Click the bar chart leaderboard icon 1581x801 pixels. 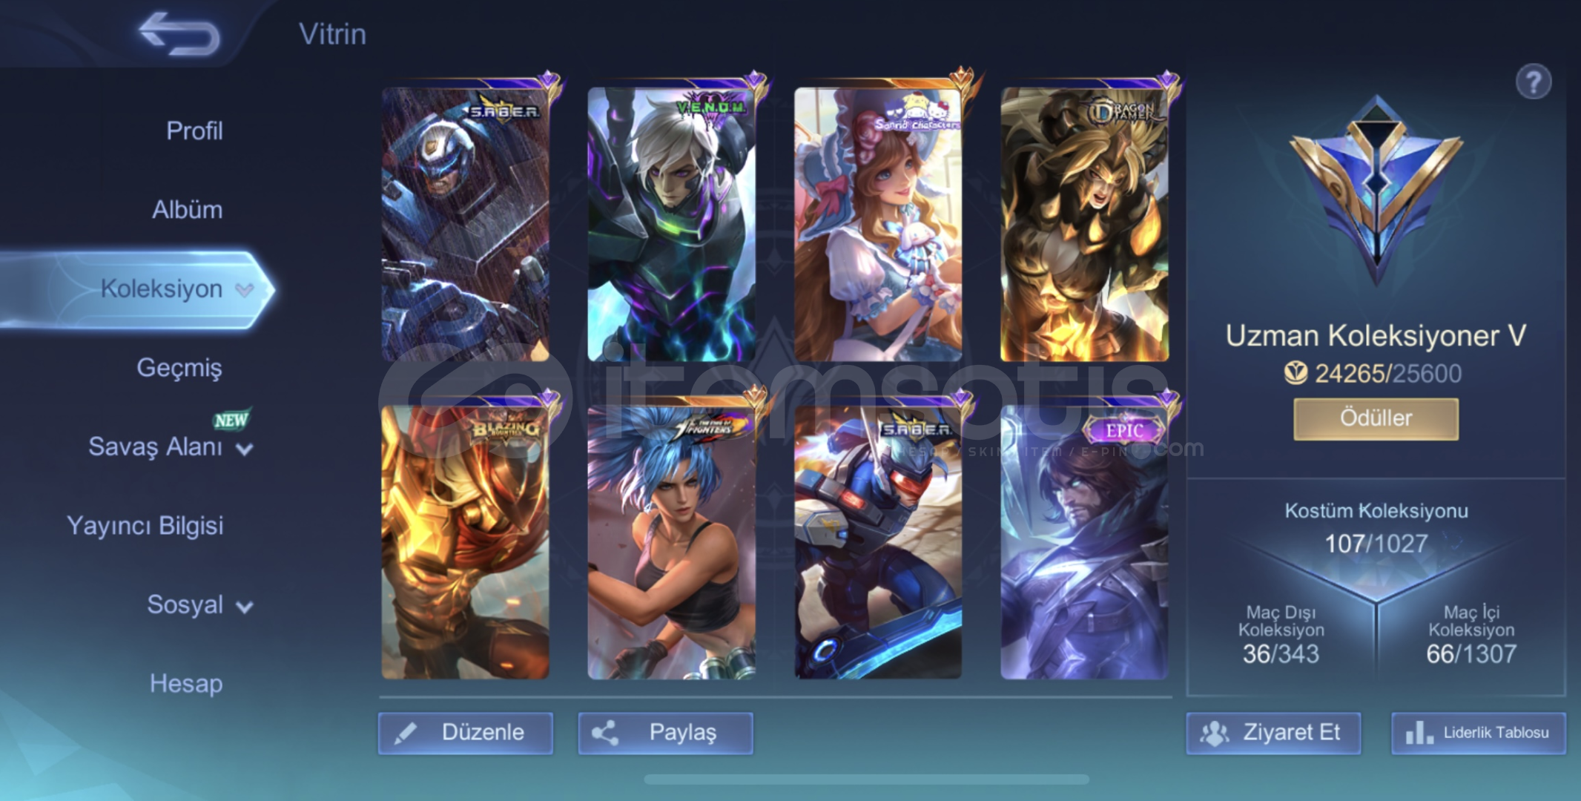click(x=1419, y=734)
